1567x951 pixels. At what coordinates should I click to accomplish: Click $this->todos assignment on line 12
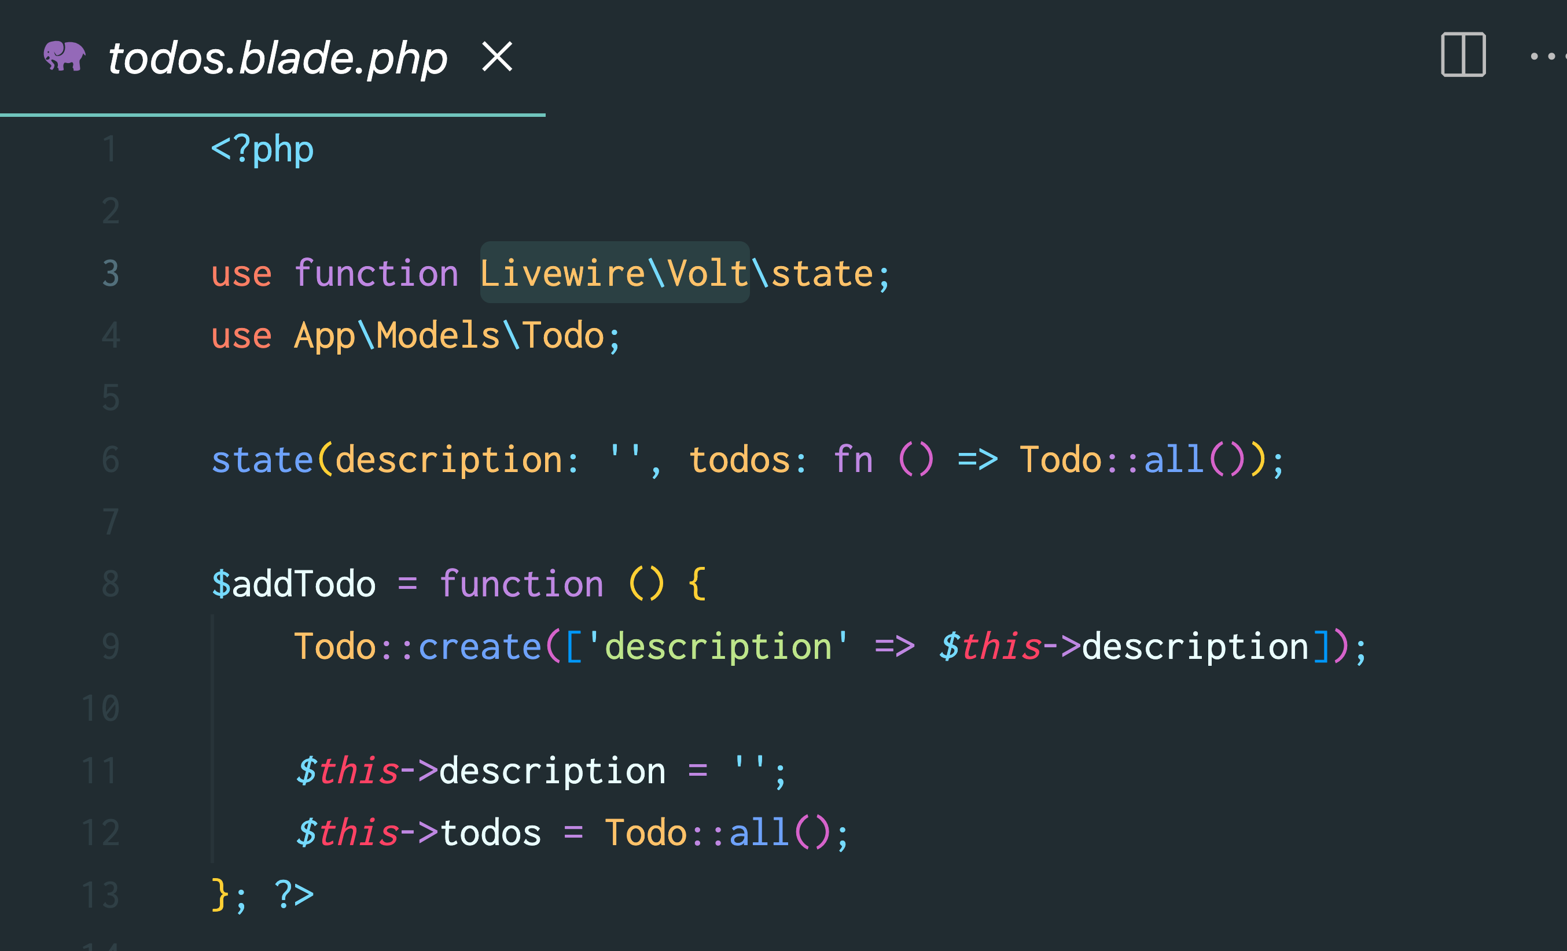418,832
